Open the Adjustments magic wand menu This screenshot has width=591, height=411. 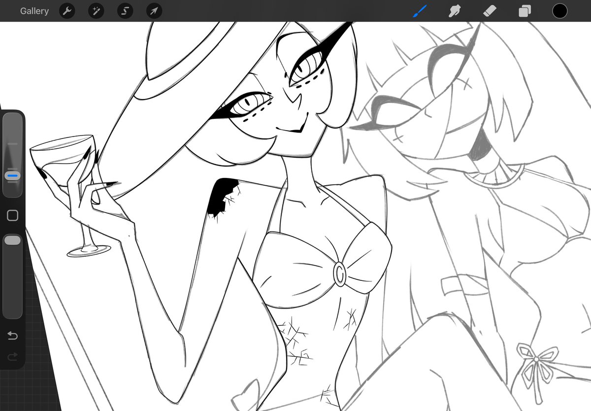click(x=96, y=11)
